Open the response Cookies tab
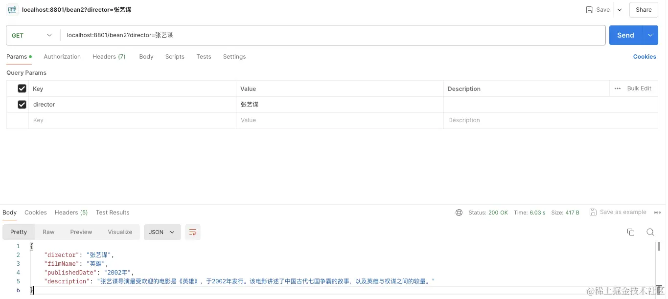668x299 pixels. (36, 213)
